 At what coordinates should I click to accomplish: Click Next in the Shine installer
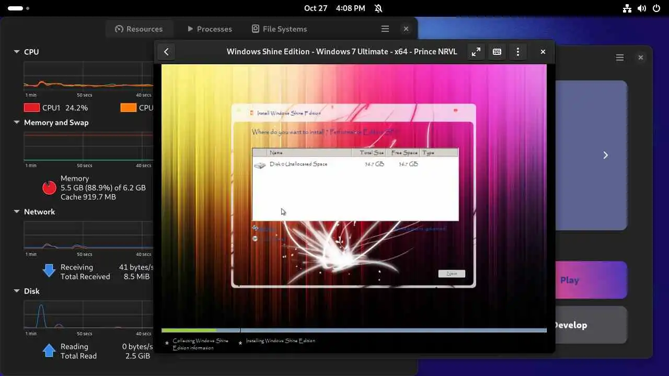click(x=452, y=274)
